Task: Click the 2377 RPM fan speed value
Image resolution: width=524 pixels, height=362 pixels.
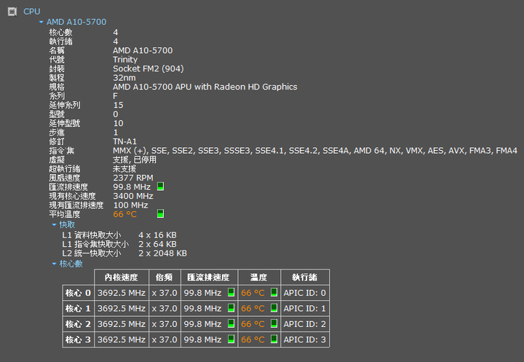Action: tap(133, 178)
